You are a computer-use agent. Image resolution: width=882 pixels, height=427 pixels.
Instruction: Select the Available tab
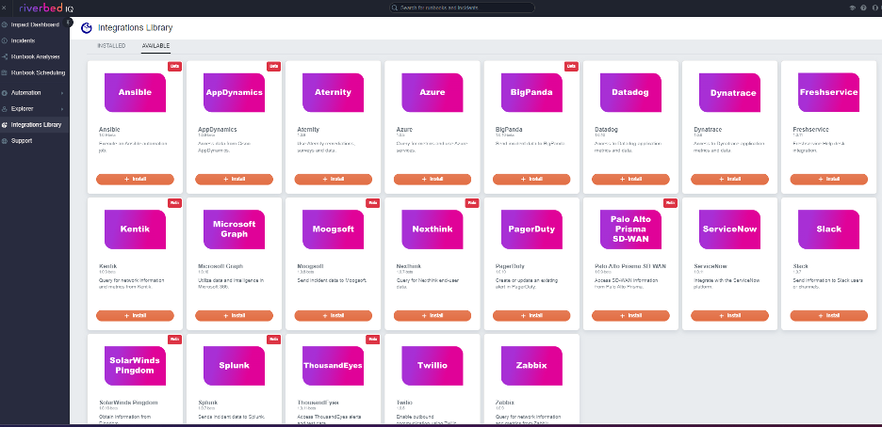click(155, 46)
